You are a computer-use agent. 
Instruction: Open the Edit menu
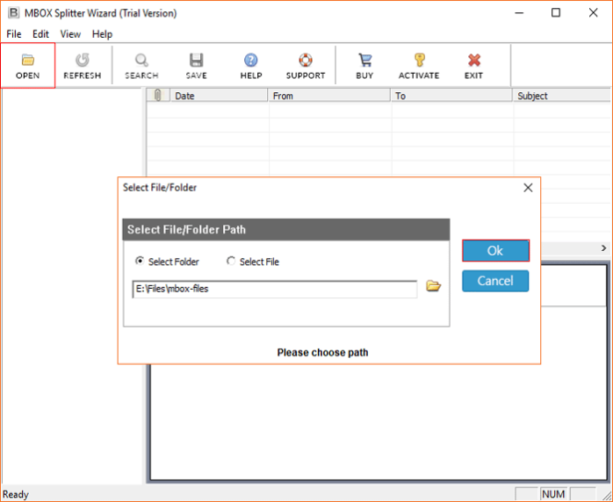pos(40,34)
